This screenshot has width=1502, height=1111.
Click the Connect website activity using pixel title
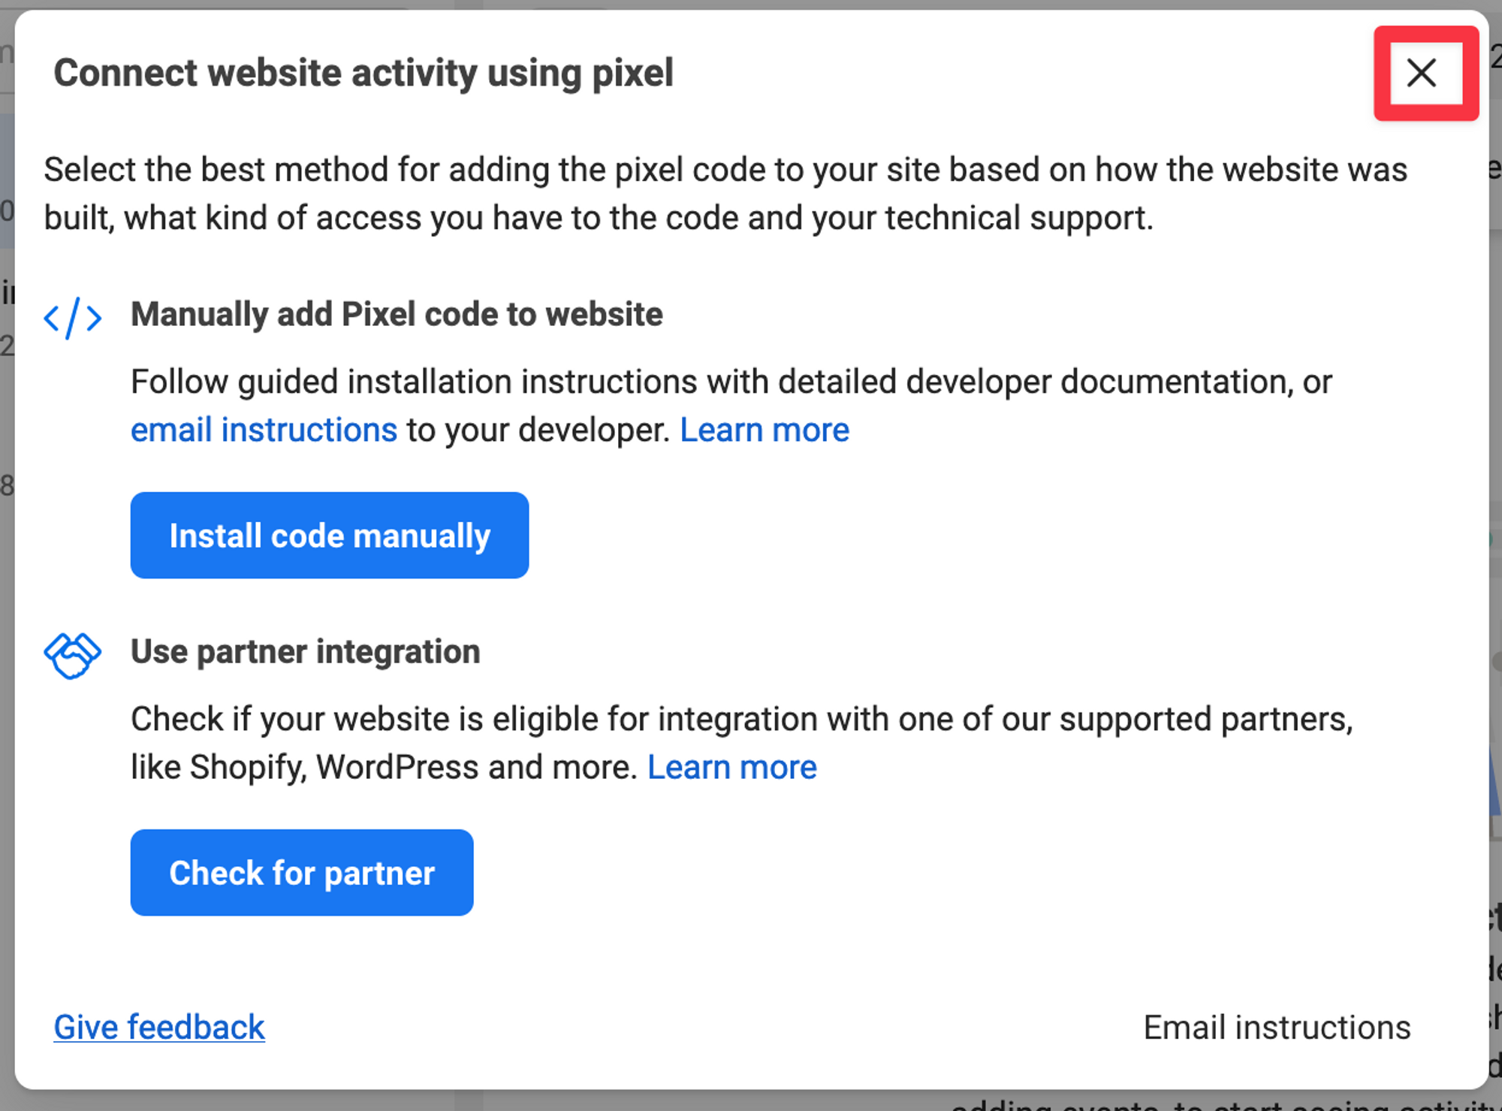point(363,74)
